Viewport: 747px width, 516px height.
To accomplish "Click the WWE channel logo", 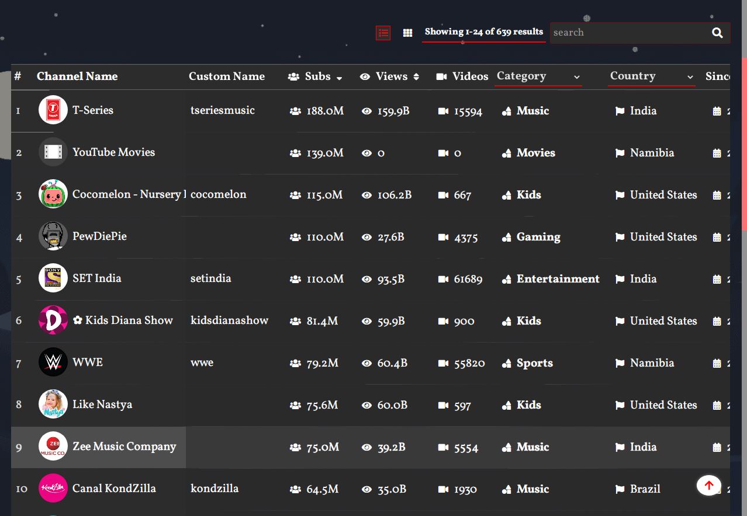I will (53, 362).
